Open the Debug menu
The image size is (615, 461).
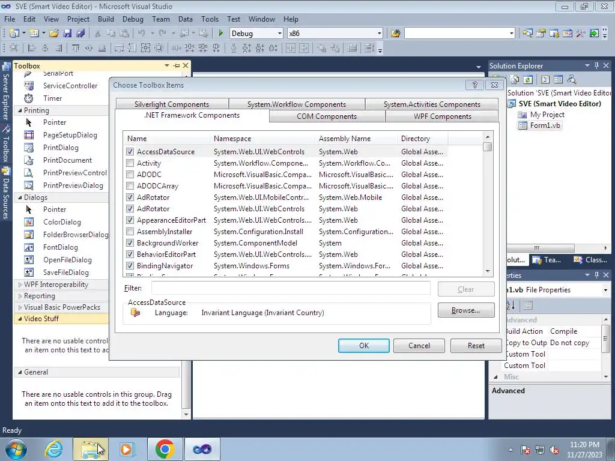[x=133, y=19]
